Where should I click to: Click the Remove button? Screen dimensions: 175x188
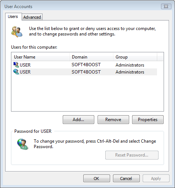pos(113,120)
